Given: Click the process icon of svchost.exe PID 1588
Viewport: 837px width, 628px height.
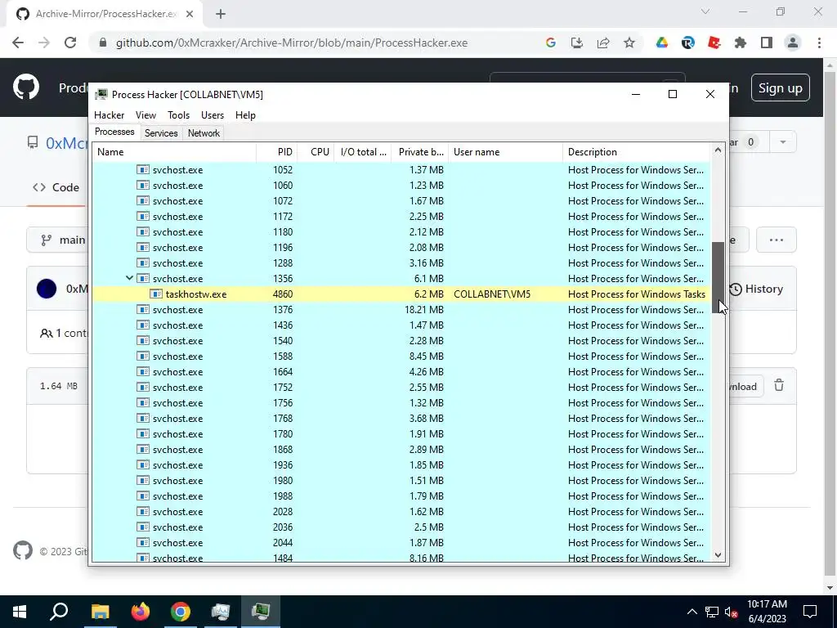Looking at the screenshot, I should [x=142, y=357].
